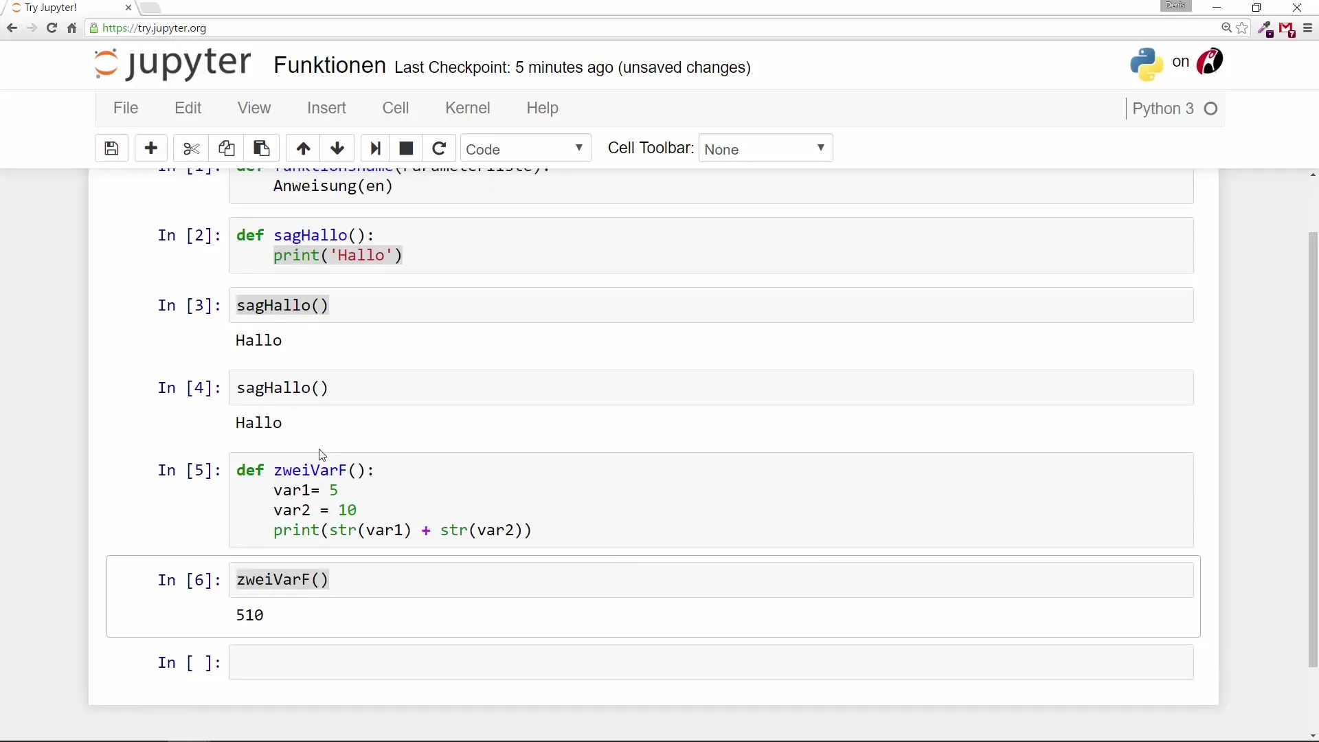Click the Python 3 kernel name
Image resolution: width=1319 pixels, height=742 pixels.
point(1163,109)
